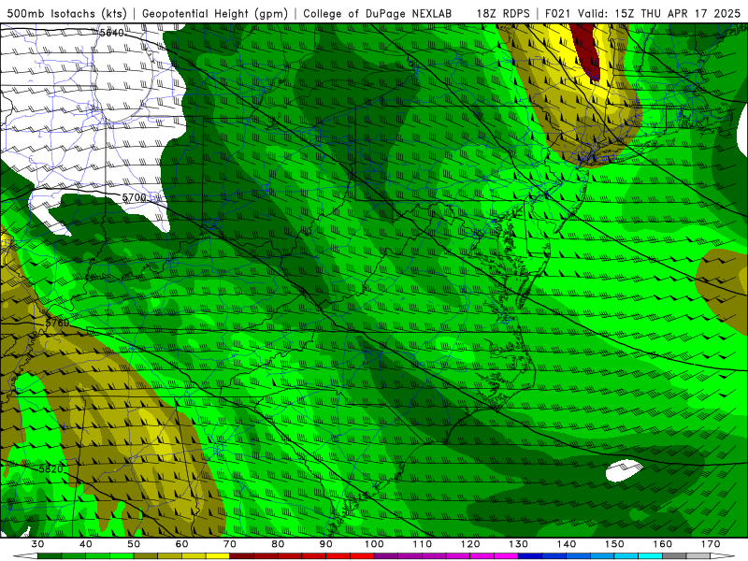Click the dark red swatch starting at 70
The width and height of the screenshot is (748, 561).
(242, 556)
